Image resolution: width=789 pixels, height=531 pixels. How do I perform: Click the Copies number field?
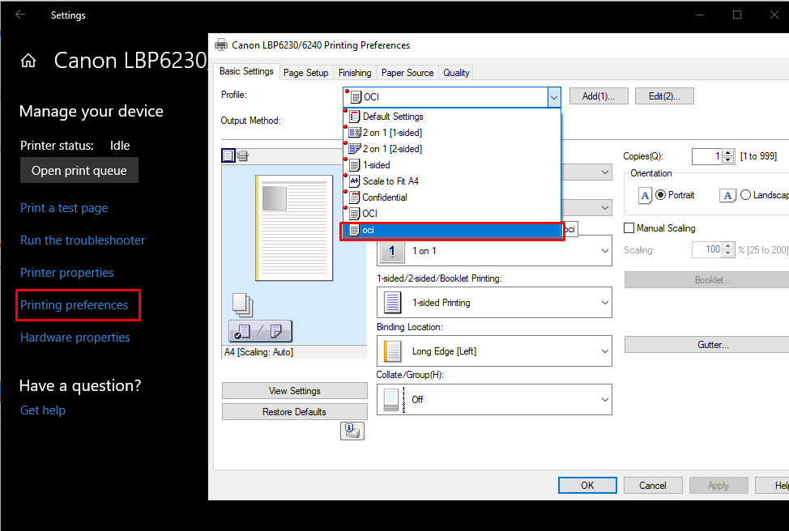707,156
